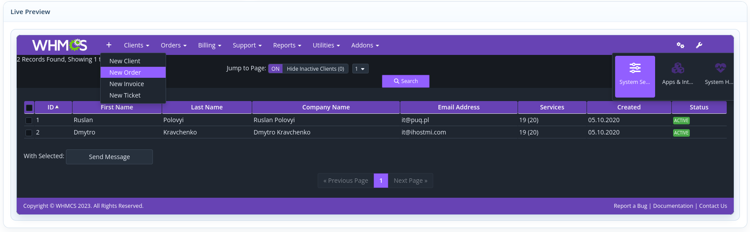Toggle the ON Hide Inactive Clients switch
This screenshot has width=750, height=232.
click(275, 69)
